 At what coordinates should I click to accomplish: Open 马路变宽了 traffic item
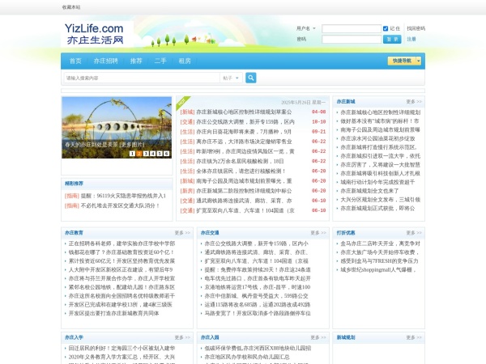pyautogui.click(x=258, y=313)
